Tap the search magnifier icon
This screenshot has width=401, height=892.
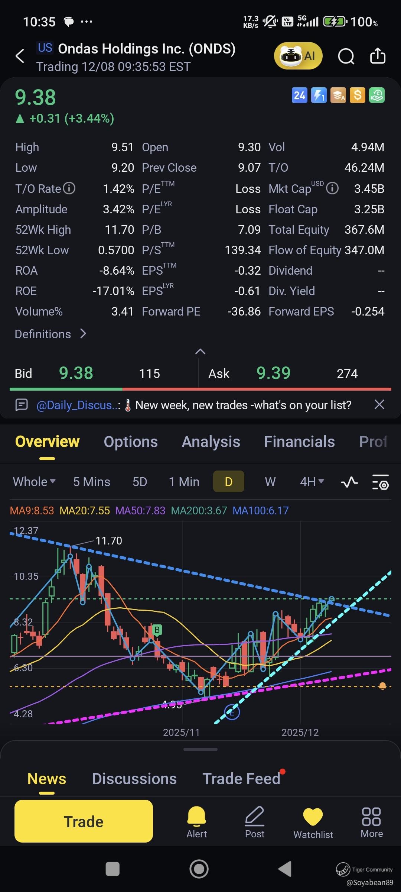[x=346, y=56]
